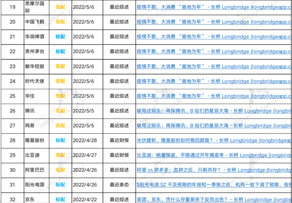Click 最近财报 in the 隆基股份 row

click(x=120, y=141)
